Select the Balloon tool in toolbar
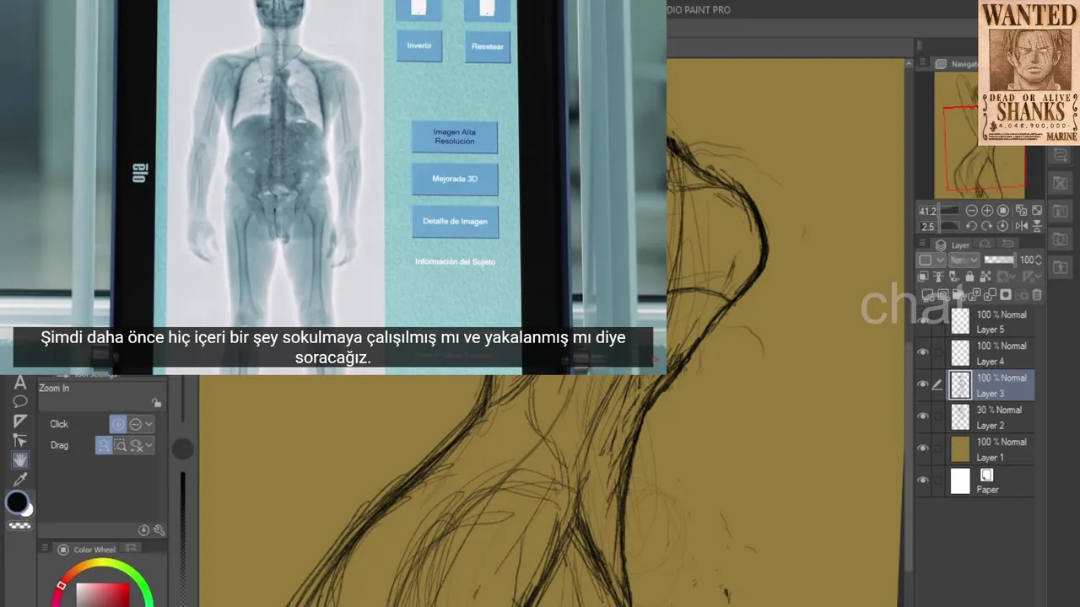The width and height of the screenshot is (1080, 607). 20,402
